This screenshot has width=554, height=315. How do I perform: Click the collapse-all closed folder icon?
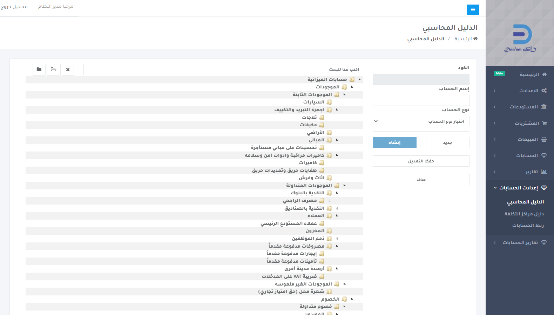coord(39,69)
